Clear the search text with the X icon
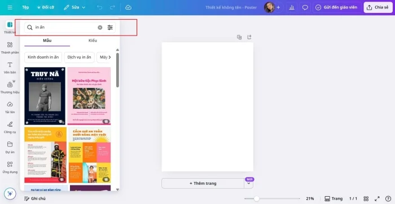The image size is (395, 204). 100,28
